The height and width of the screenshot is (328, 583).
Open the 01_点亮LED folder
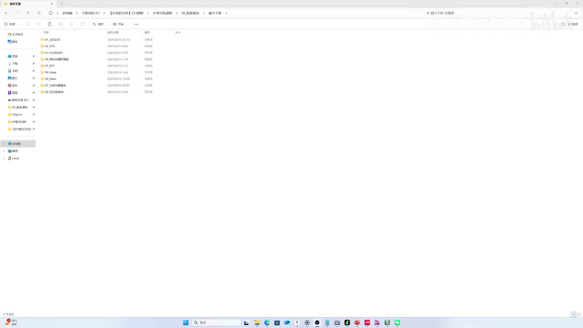click(x=50, y=40)
